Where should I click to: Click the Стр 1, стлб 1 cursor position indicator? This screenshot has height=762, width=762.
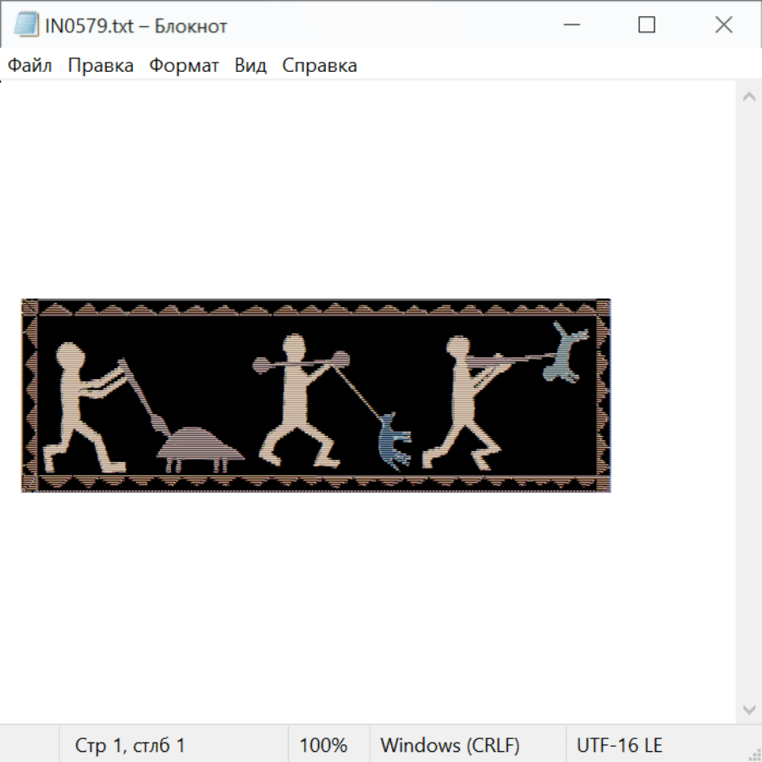(x=130, y=745)
